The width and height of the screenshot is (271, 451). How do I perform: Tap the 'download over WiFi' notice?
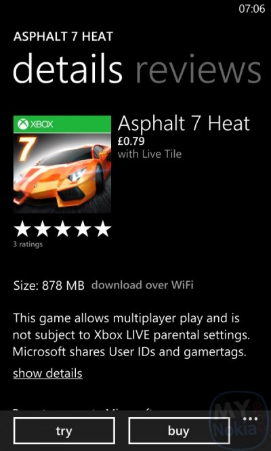(142, 285)
